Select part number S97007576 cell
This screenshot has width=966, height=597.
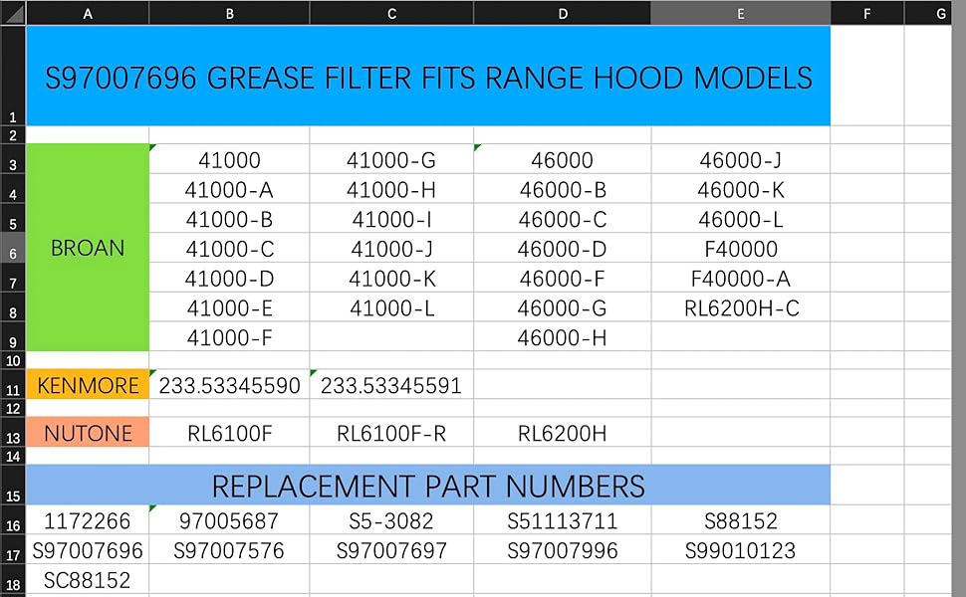tap(229, 549)
